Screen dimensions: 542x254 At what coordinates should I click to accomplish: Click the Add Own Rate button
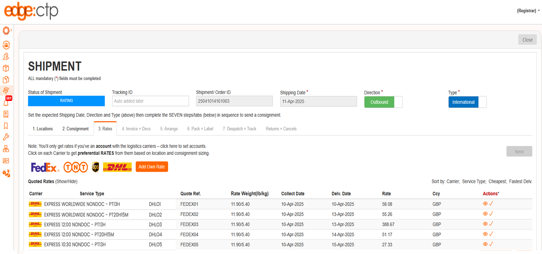152,167
